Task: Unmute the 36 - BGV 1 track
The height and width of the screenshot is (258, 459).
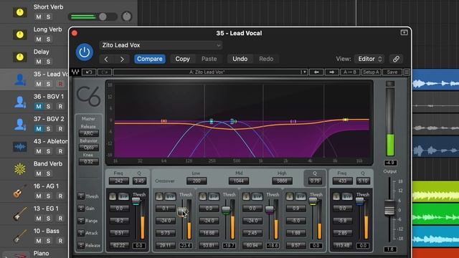Action: pyautogui.click(x=38, y=107)
